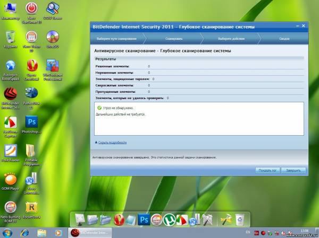Select the 'Сканировать' wizard step
The width and height of the screenshot is (319, 238).
pyautogui.click(x=174, y=39)
